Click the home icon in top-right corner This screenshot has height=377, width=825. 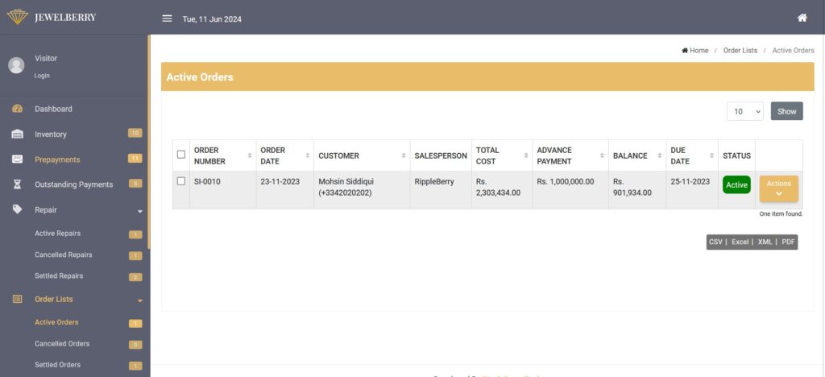pyautogui.click(x=802, y=18)
